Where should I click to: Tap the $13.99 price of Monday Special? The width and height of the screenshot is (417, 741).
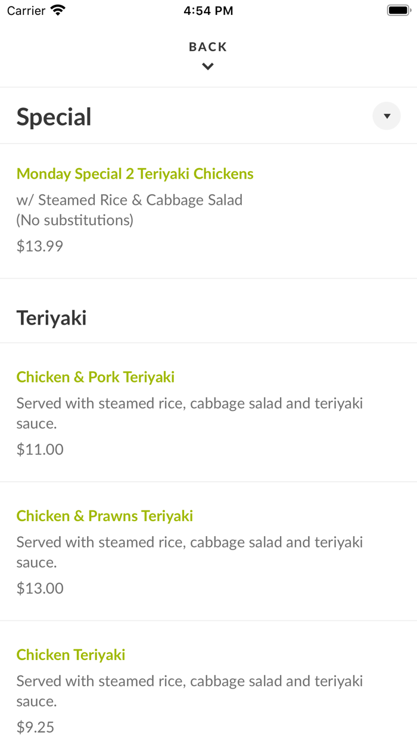tap(39, 245)
